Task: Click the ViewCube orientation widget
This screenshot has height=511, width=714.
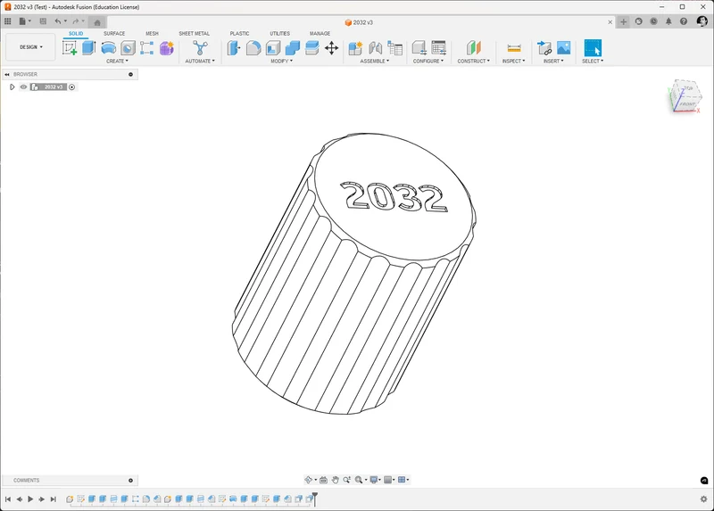Action: pyautogui.click(x=685, y=96)
